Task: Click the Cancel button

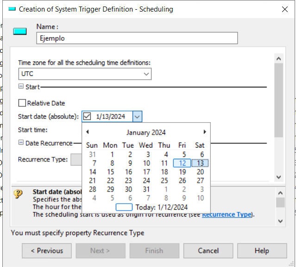Action: coord(208,251)
